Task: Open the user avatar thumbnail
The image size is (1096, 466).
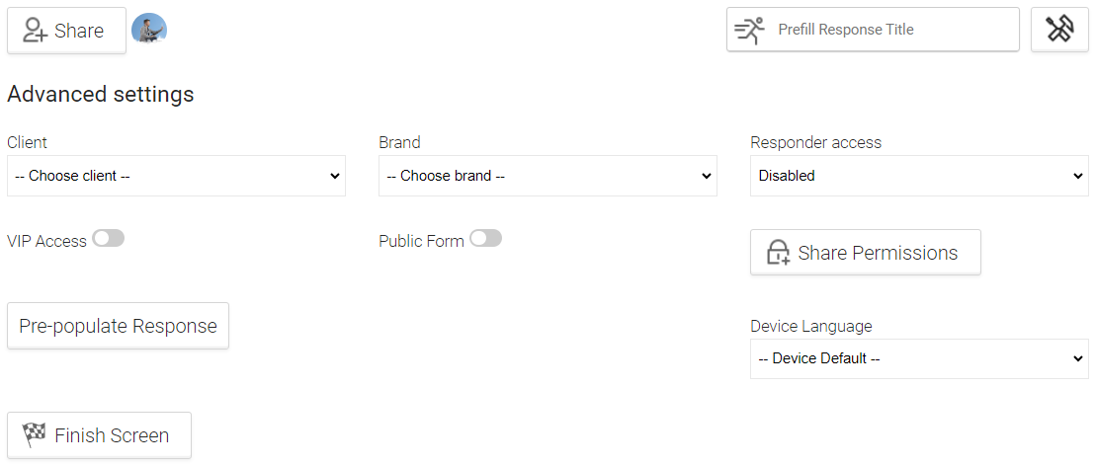Action: (149, 29)
